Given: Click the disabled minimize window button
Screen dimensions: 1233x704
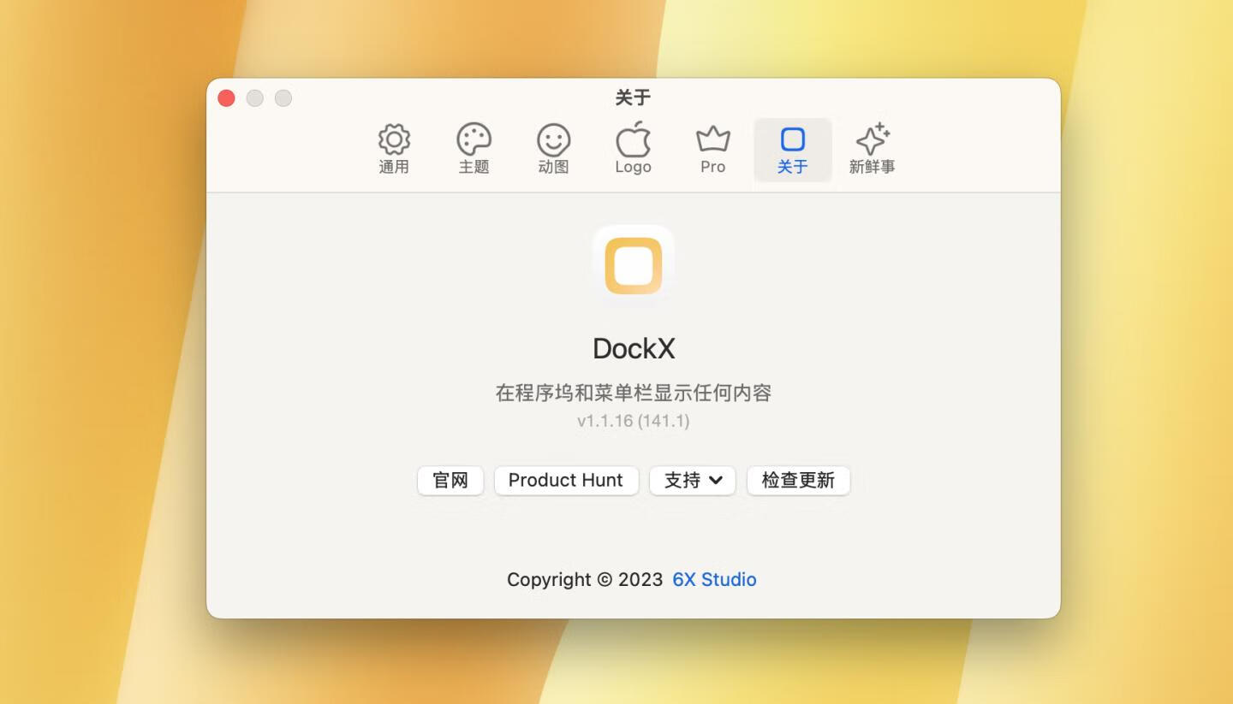Looking at the screenshot, I should [x=255, y=98].
